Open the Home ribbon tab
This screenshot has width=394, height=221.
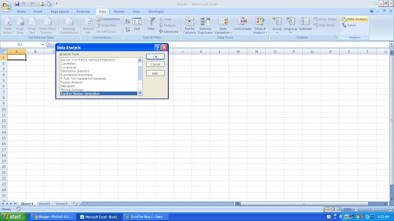coord(21,12)
